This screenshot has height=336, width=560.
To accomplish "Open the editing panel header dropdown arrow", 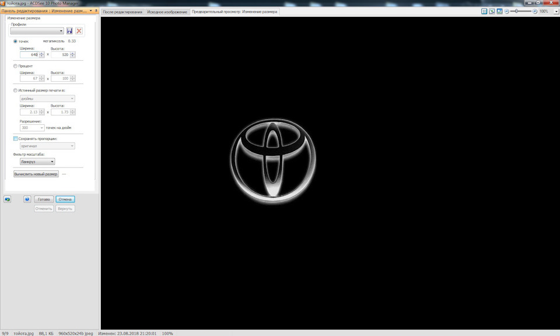I will pyautogui.click(x=91, y=10).
